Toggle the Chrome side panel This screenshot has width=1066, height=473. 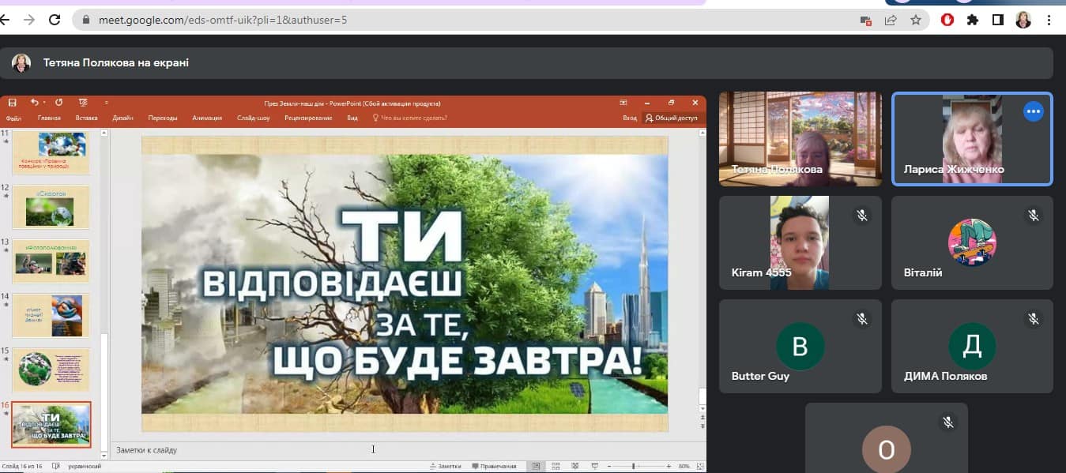point(998,21)
